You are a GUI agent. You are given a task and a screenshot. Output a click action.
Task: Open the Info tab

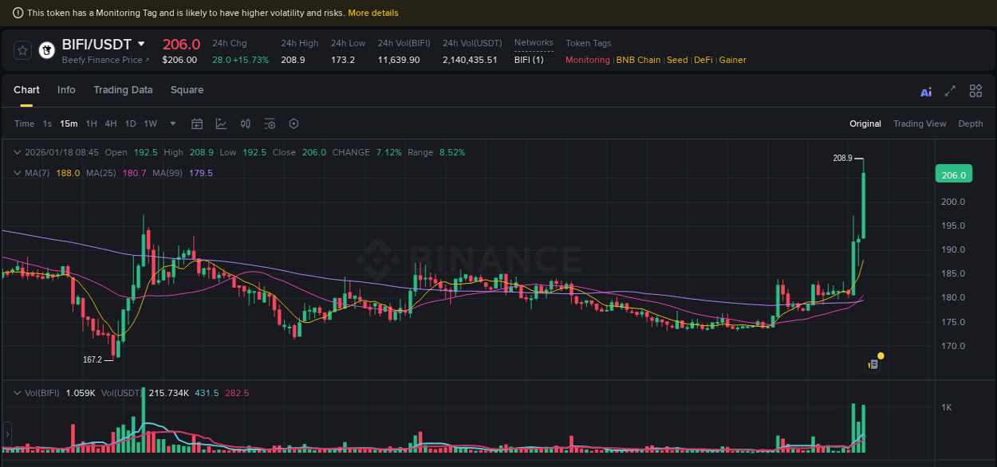point(66,90)
